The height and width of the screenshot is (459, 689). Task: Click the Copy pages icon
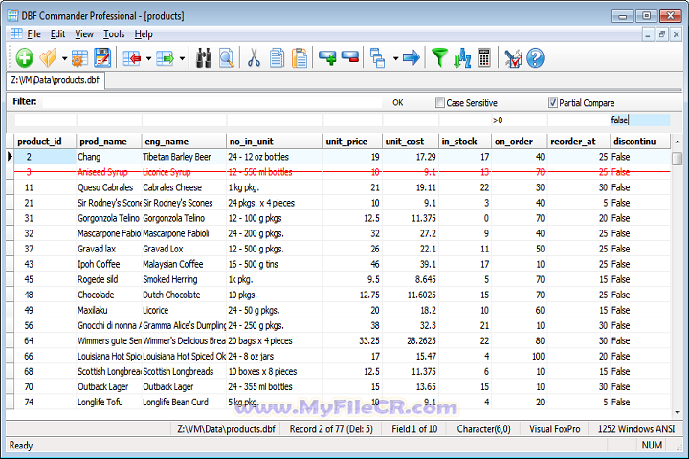[277, 58]
